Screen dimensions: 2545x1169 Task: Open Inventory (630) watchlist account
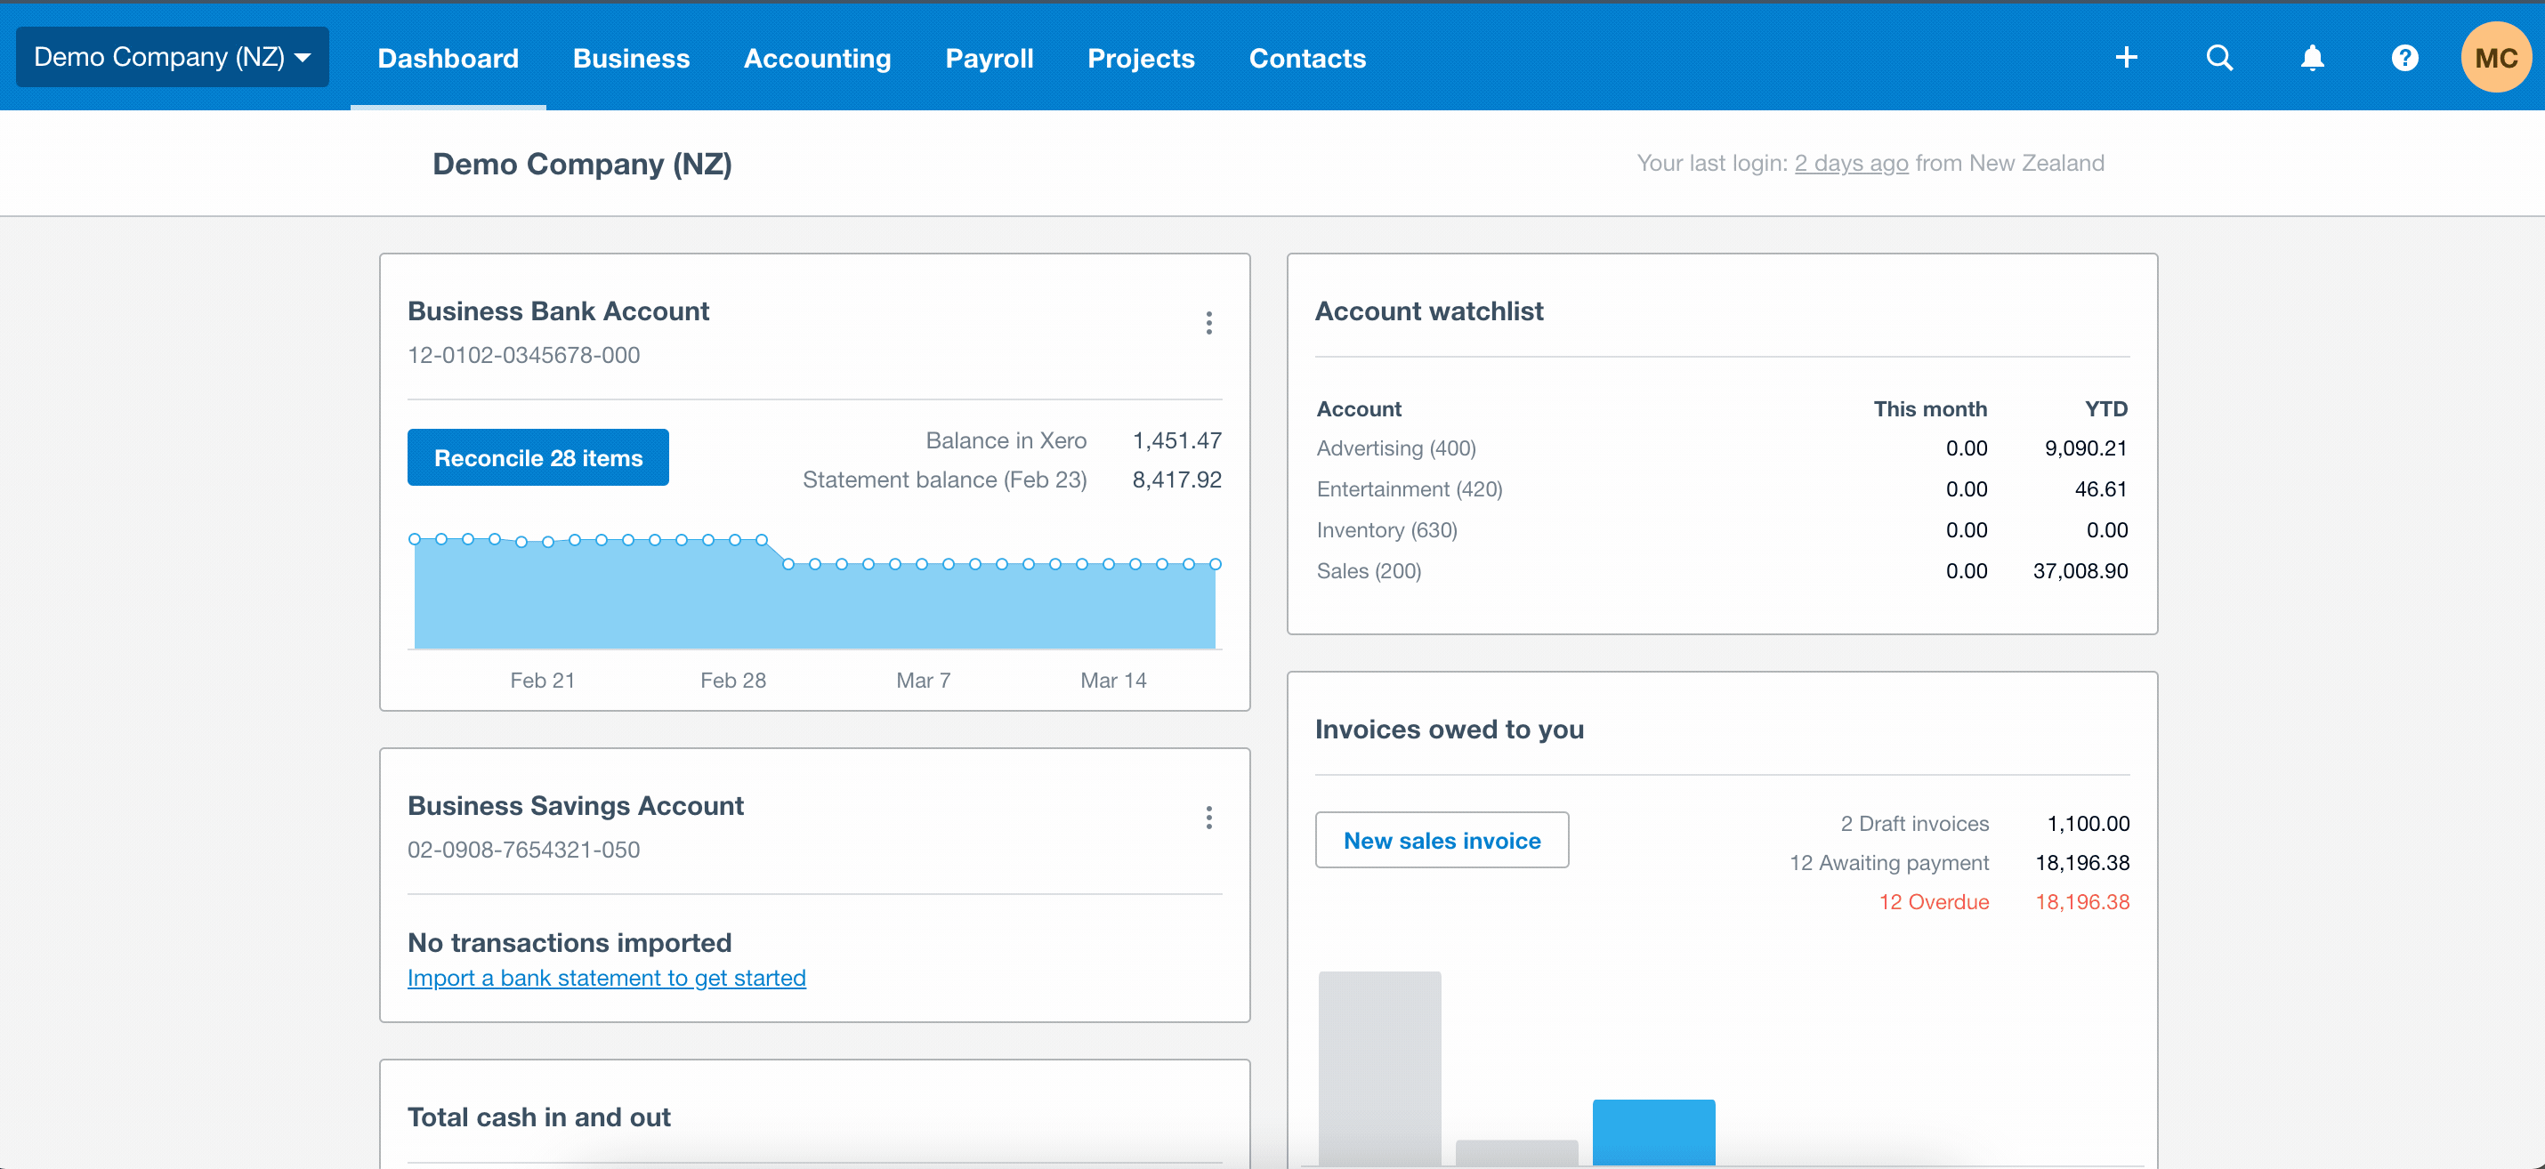[1387, 530]
